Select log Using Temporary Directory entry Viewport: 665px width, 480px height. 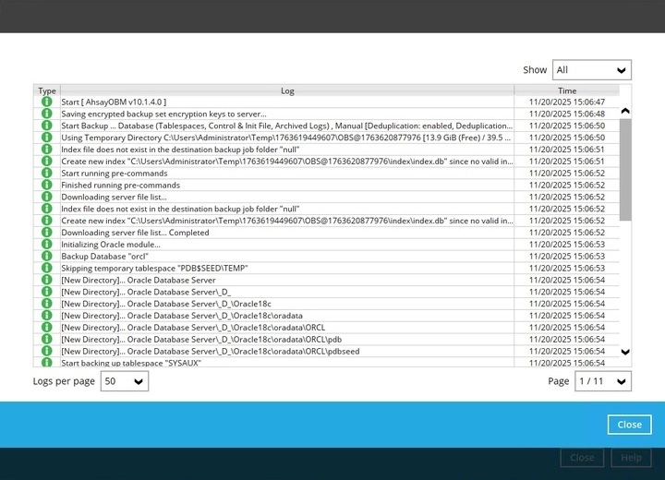pos(285,138)
